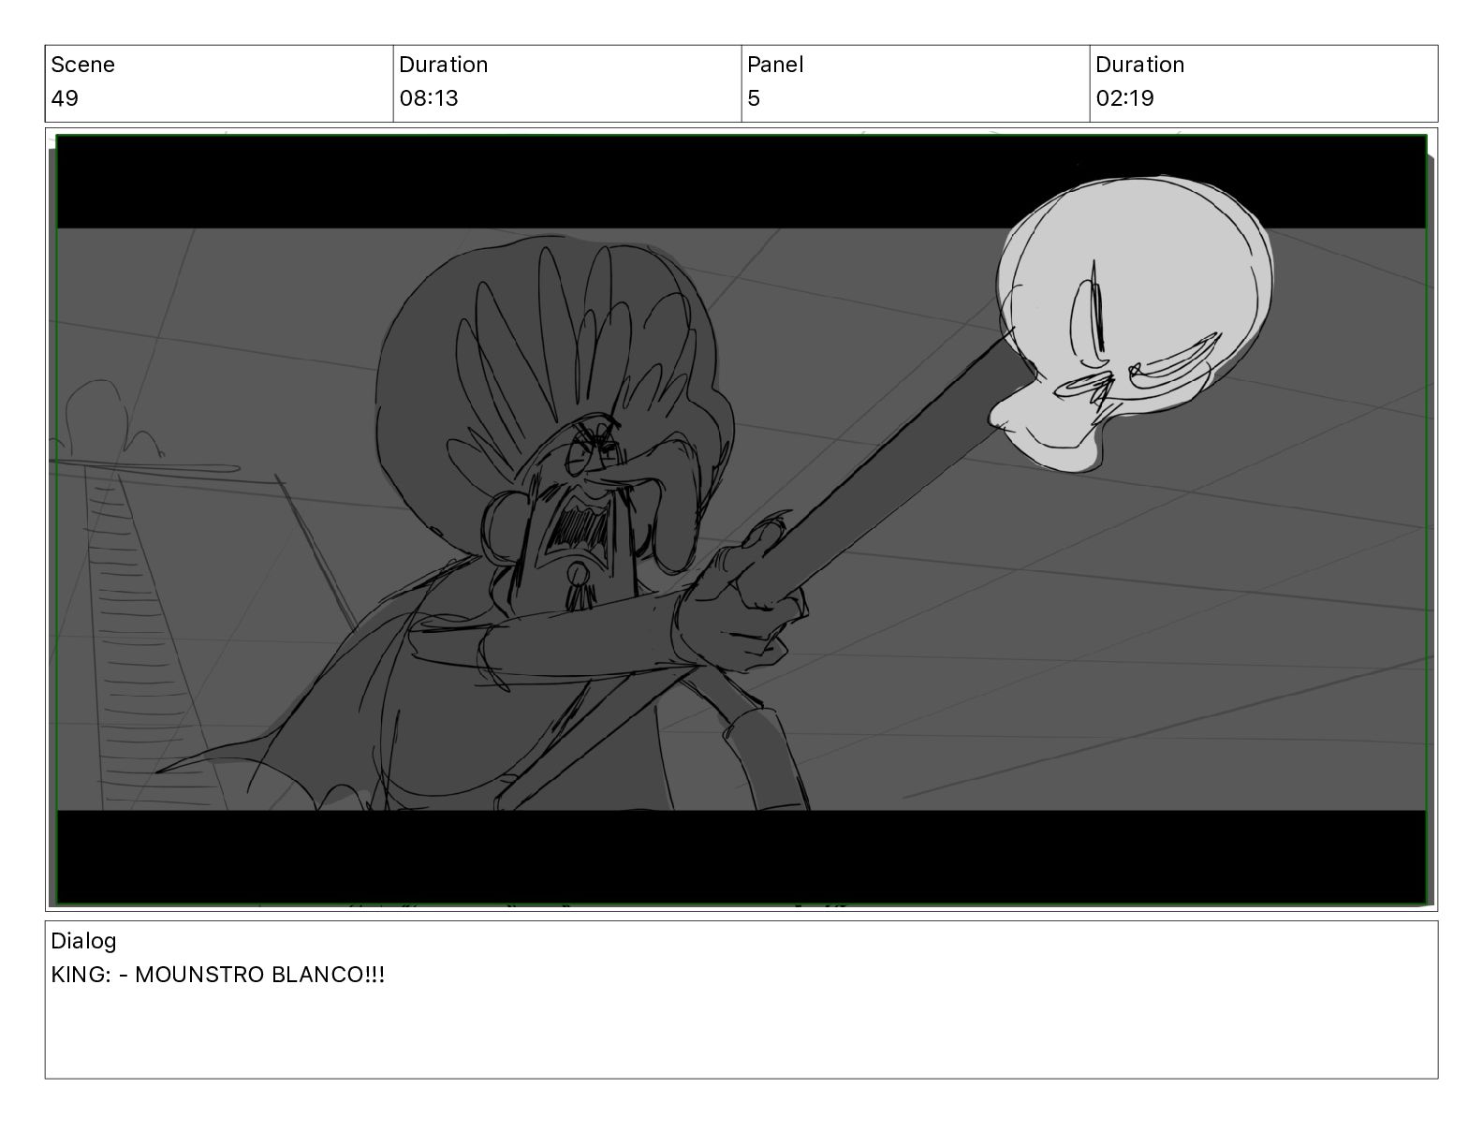Click the Panel header label
Image resolution: width=1483 pixels, height=1146 pixels.
[x=775, y=65]
